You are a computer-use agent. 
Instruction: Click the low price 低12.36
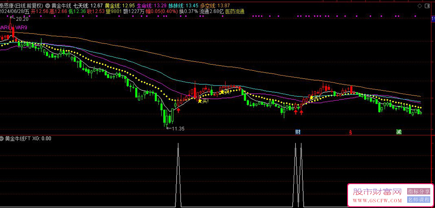(77, 11)
